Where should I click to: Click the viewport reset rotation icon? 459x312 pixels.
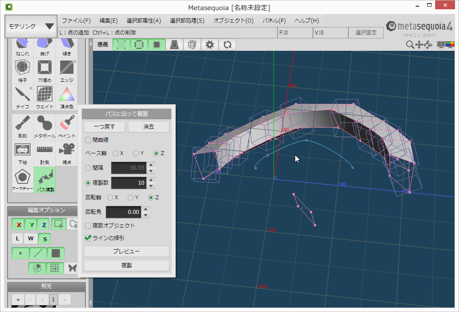(x=228, y=45)
